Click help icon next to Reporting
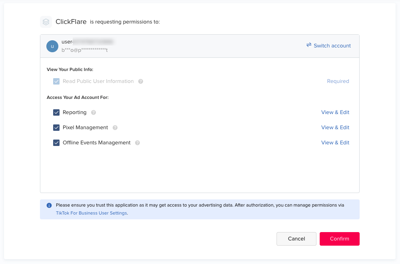The height and width of the screenshot is (264, 400). pyautogui.click(x=94, y=112)
